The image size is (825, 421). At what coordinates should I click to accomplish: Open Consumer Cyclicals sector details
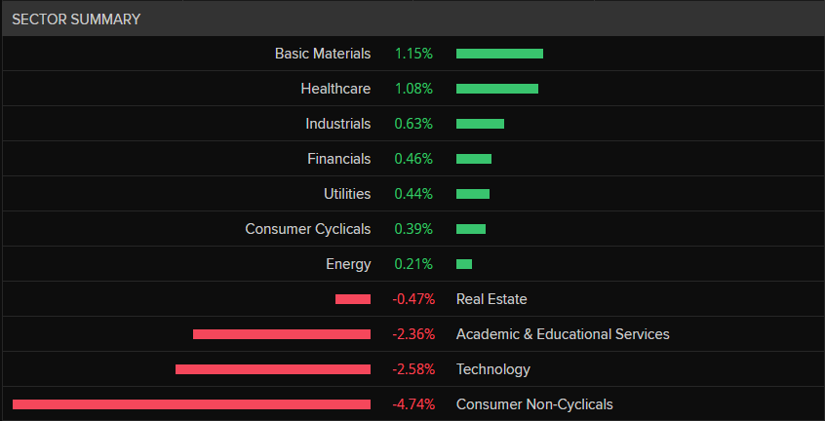coord(308,229)
